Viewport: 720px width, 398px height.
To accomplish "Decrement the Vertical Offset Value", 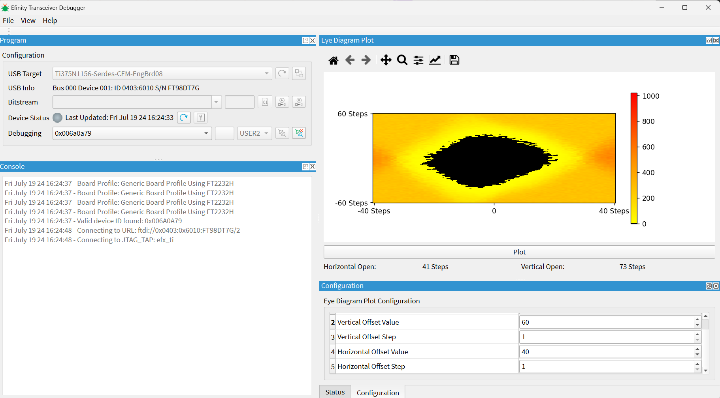I will [x=697, y=325].
